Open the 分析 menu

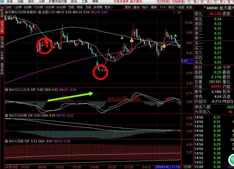point(42,1)
